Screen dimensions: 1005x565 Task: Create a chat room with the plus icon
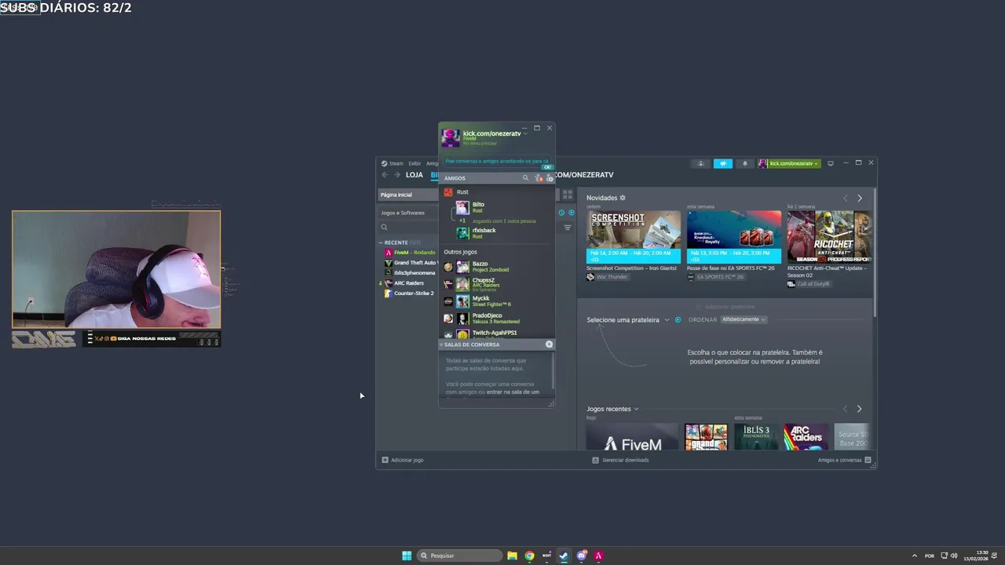tap(549, 344)
